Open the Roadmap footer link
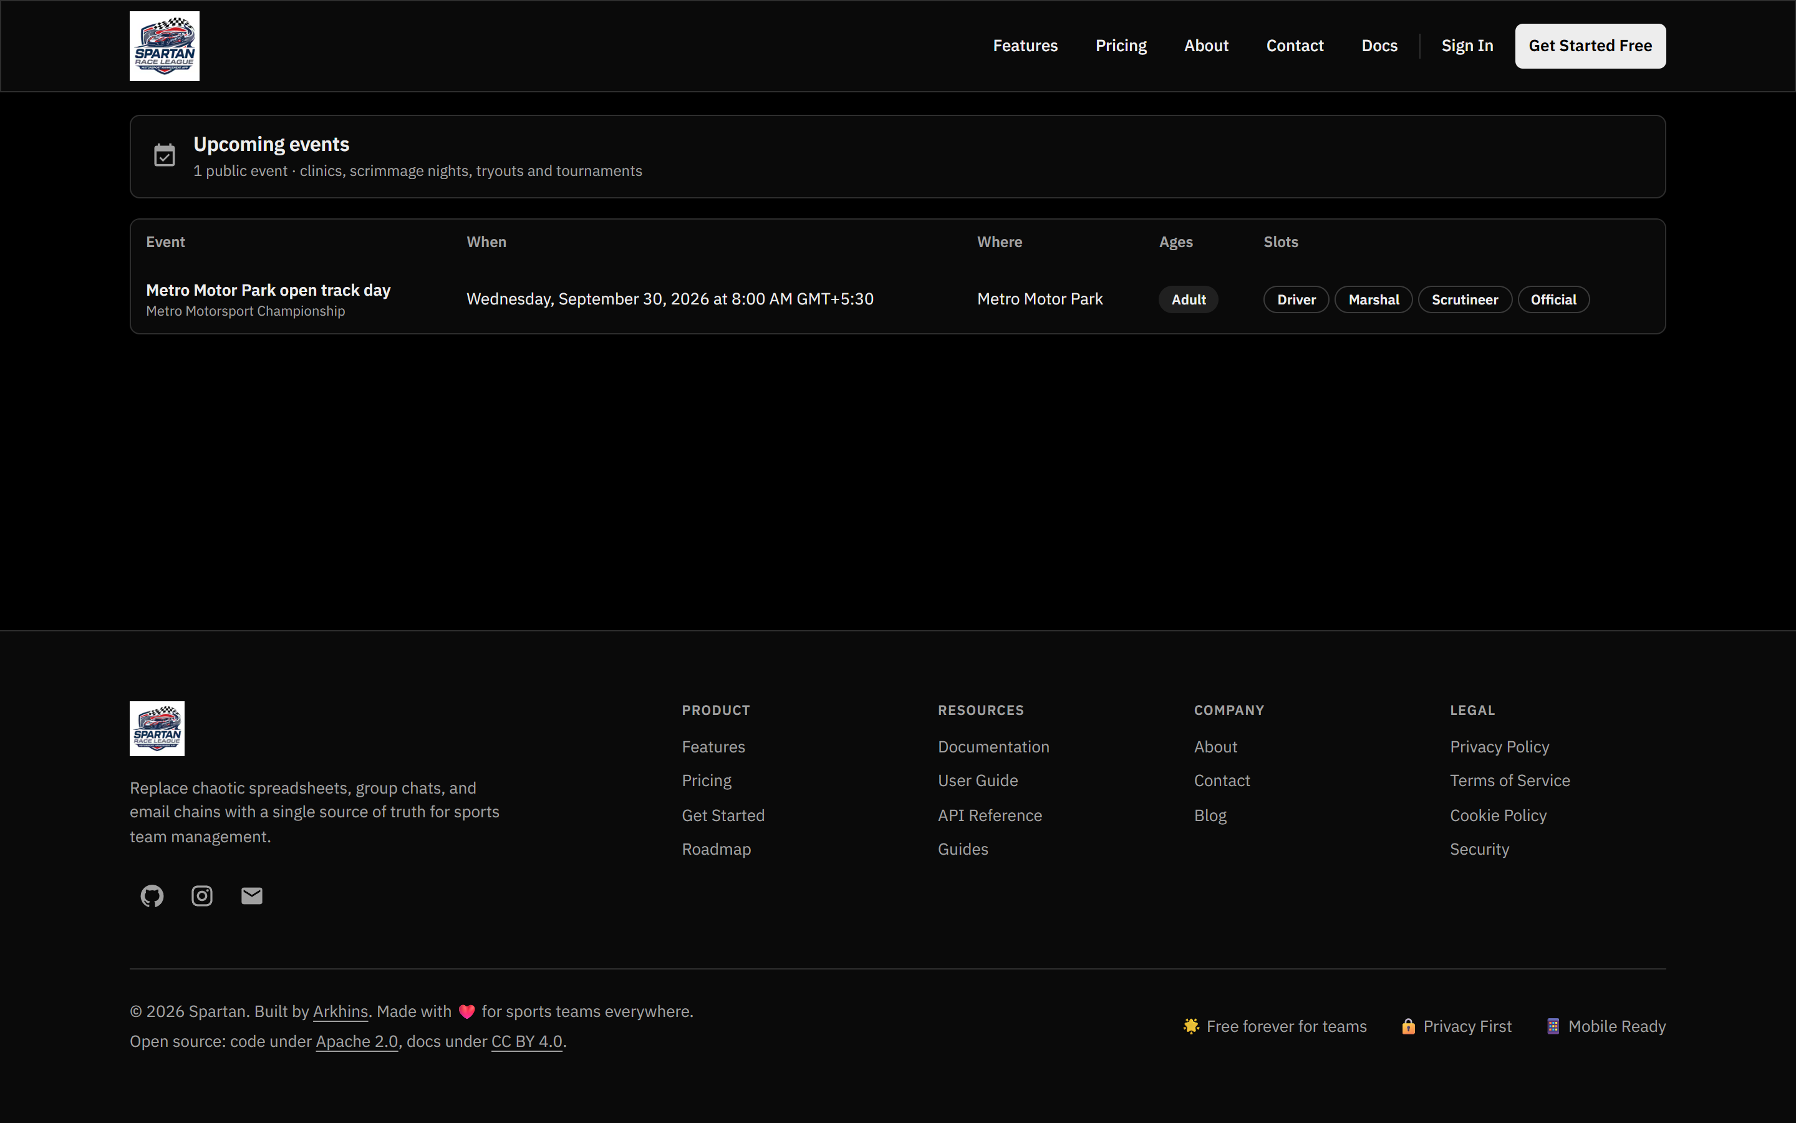Screen dimensions: 1796x1123 tap(716, 849)
